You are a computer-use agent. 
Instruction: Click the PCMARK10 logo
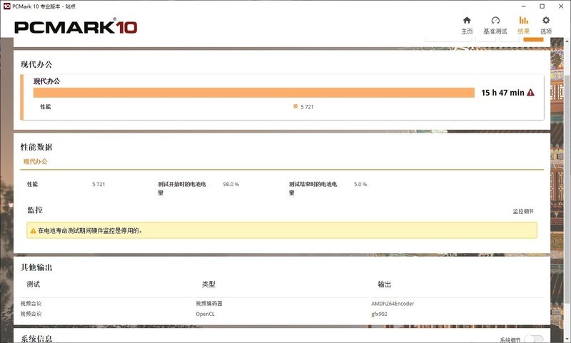coord(76,27)
